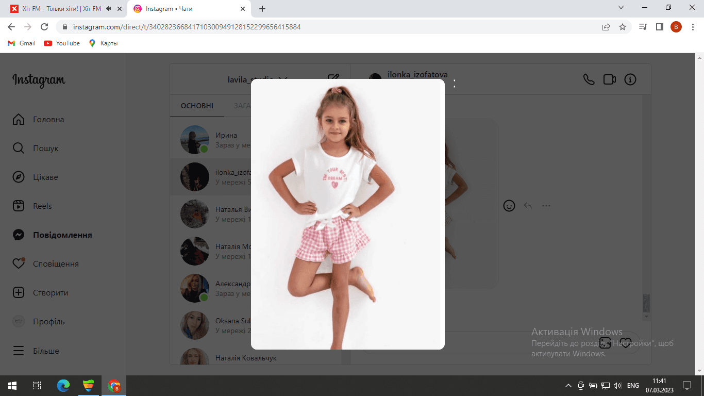The width and height of the screenshot is (704, 396).
Task: Launch Microsoft Edge from taskbar
Action: [63, 385]
